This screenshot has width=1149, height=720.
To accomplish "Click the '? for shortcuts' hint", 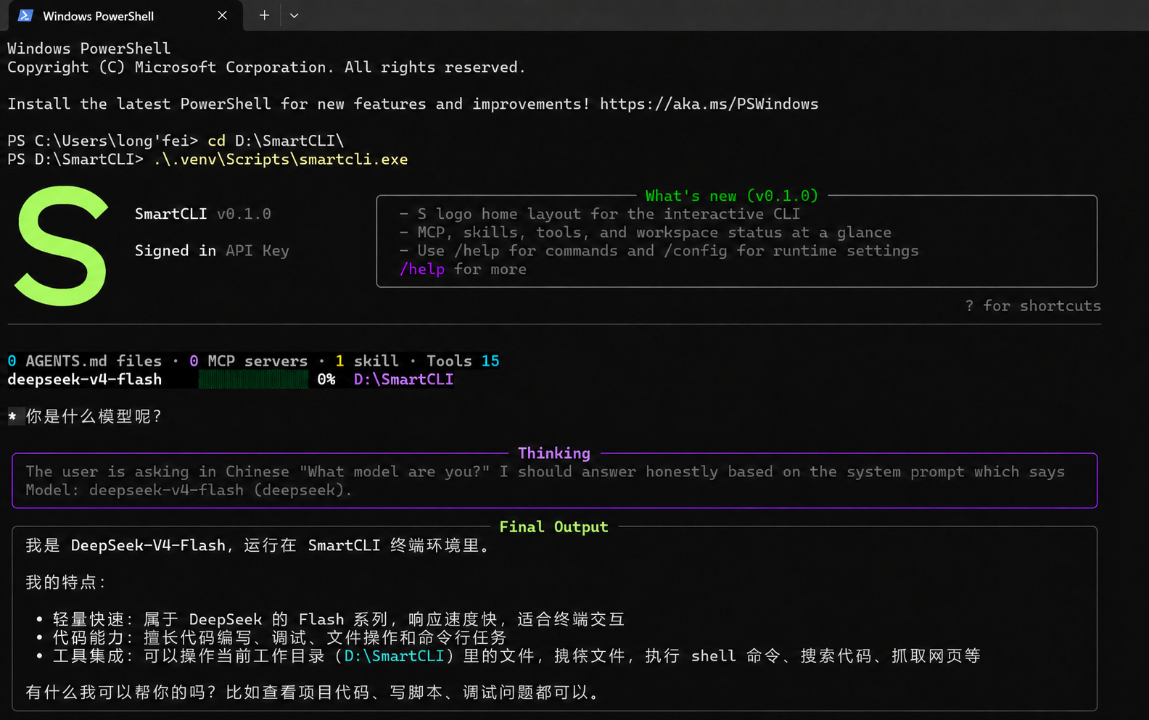I will point(1033,306).
